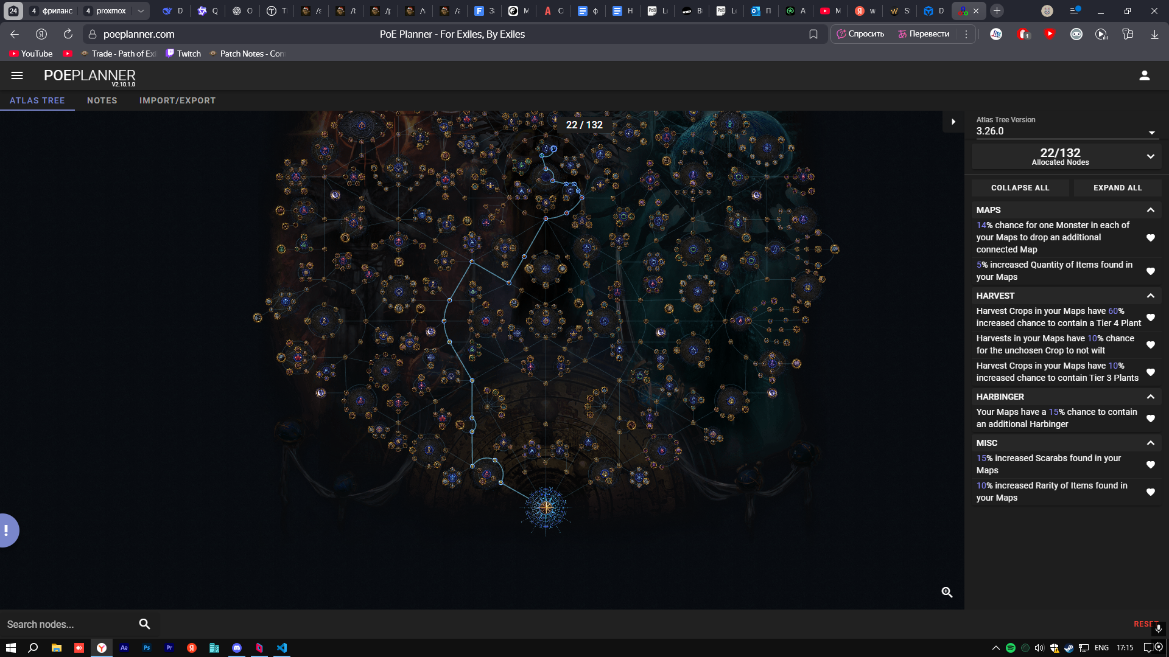Click the user account profile icon
Viewport: 1169px width, 657px height.
[x=1144, y=75]
